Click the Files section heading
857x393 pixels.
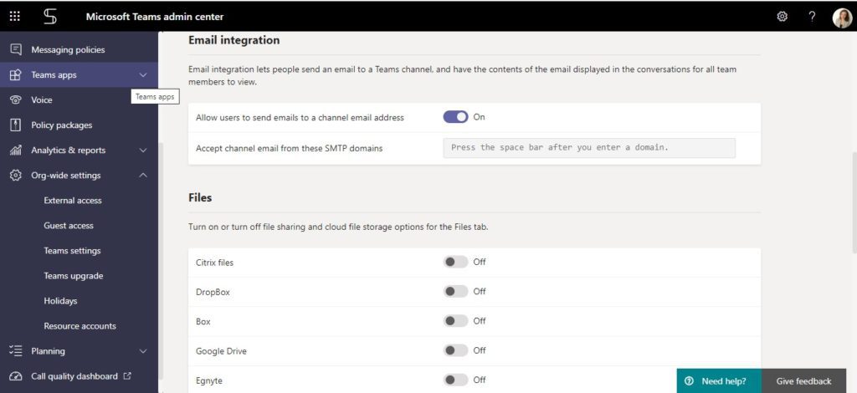[200, 197]
